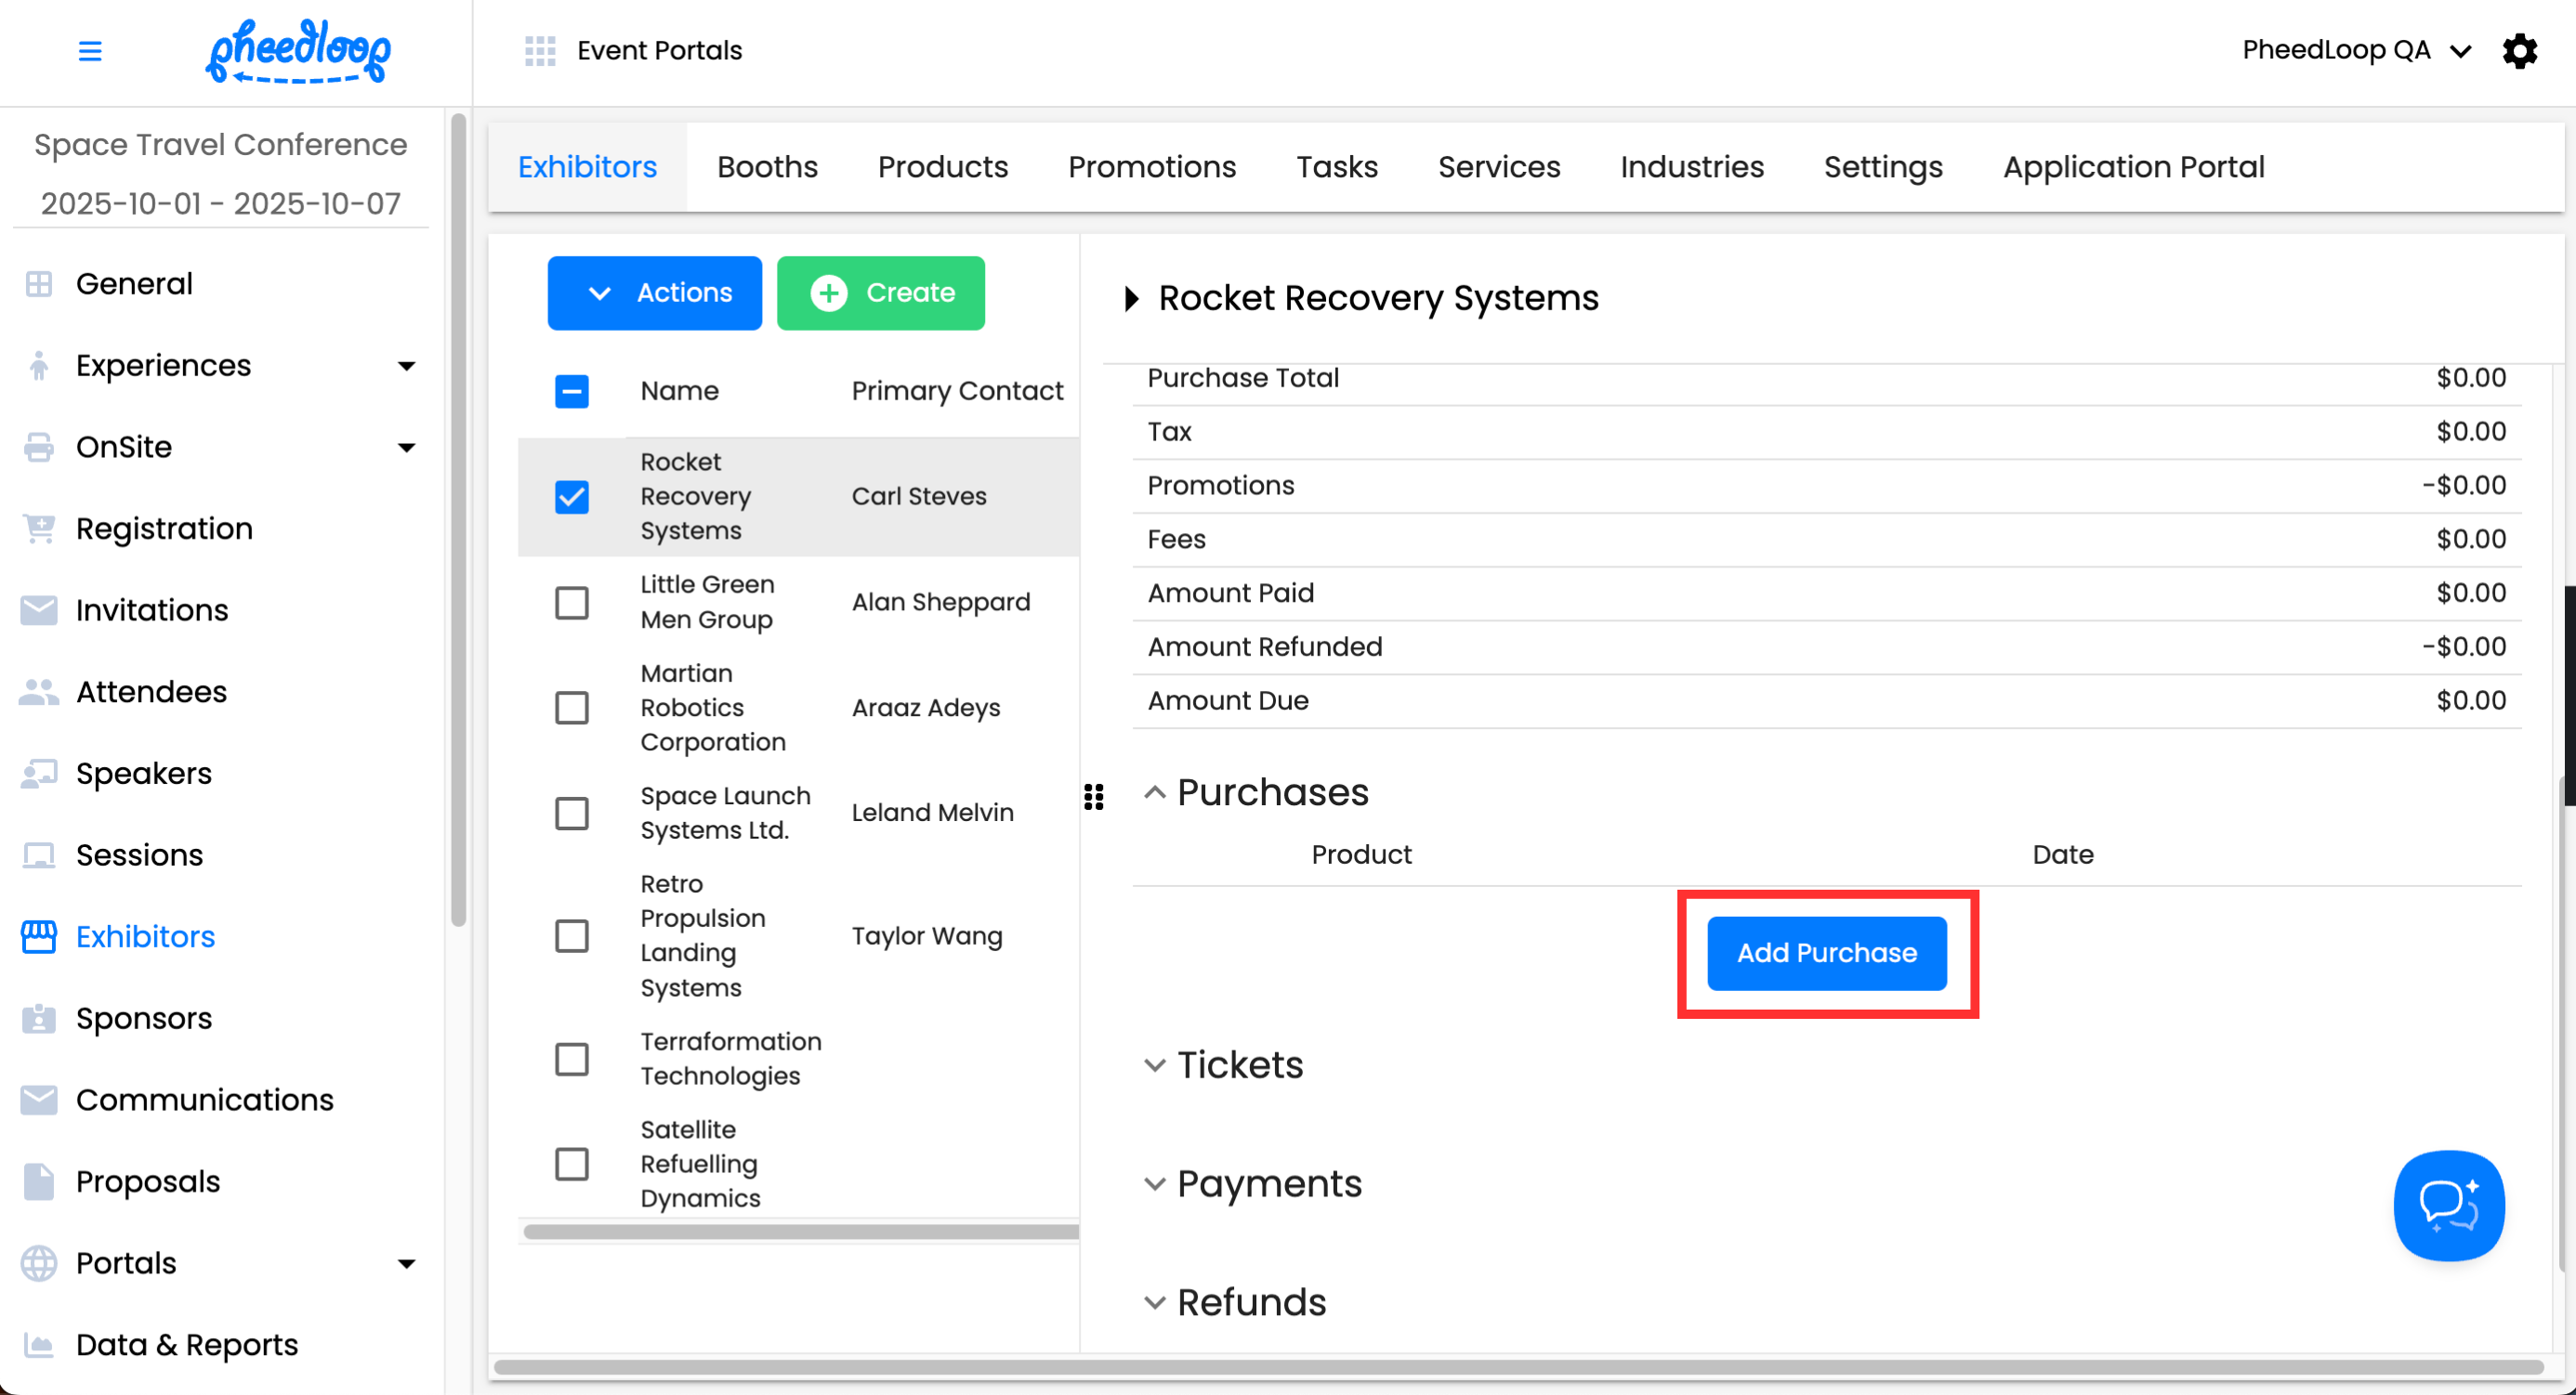Check Little Green Men Group checkbox

(571, 603)
